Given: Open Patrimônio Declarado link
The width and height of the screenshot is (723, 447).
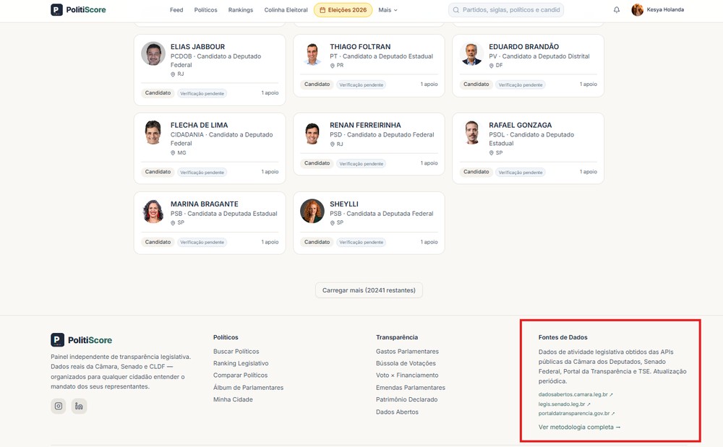Looking at the screenshot, I should pos(406,399).
